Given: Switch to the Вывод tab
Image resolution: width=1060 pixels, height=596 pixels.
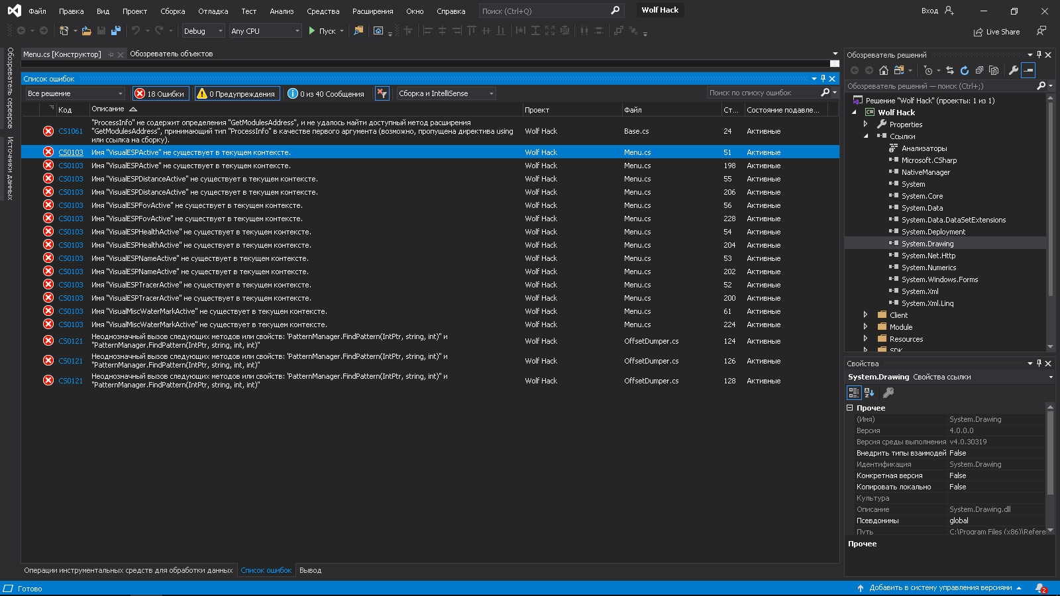Looking at the screenshot, I should point(310,570).
